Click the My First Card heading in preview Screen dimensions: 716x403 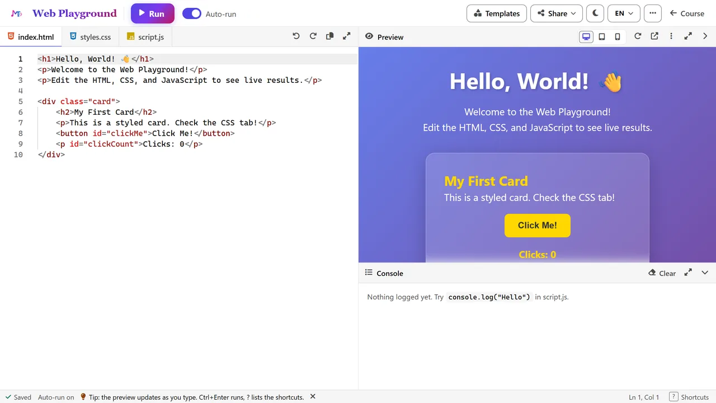coord(486,181)
